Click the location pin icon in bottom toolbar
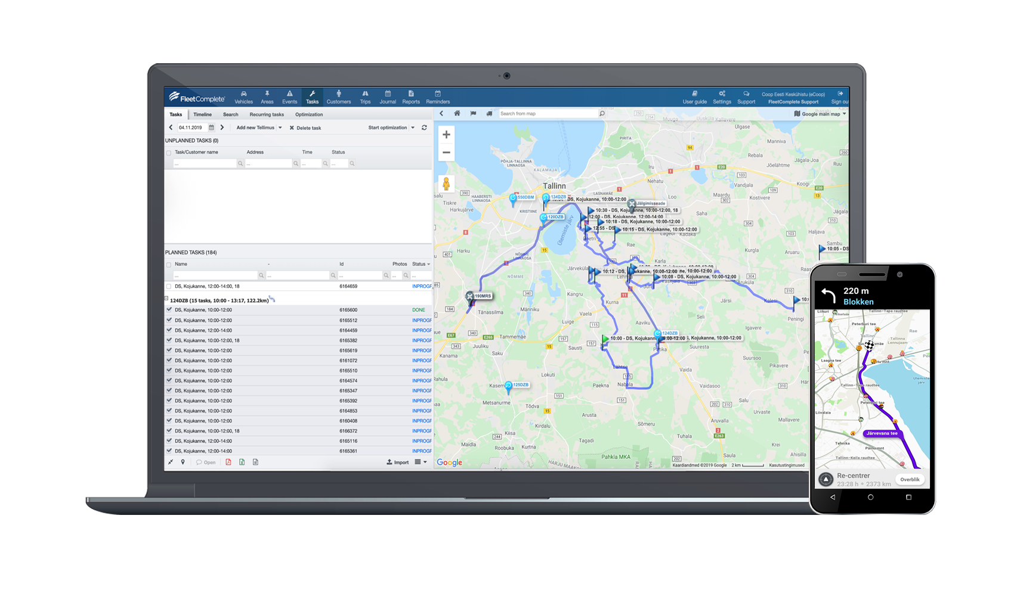Viewport: 1014px width, 596px height. click(x=183, y=462)
